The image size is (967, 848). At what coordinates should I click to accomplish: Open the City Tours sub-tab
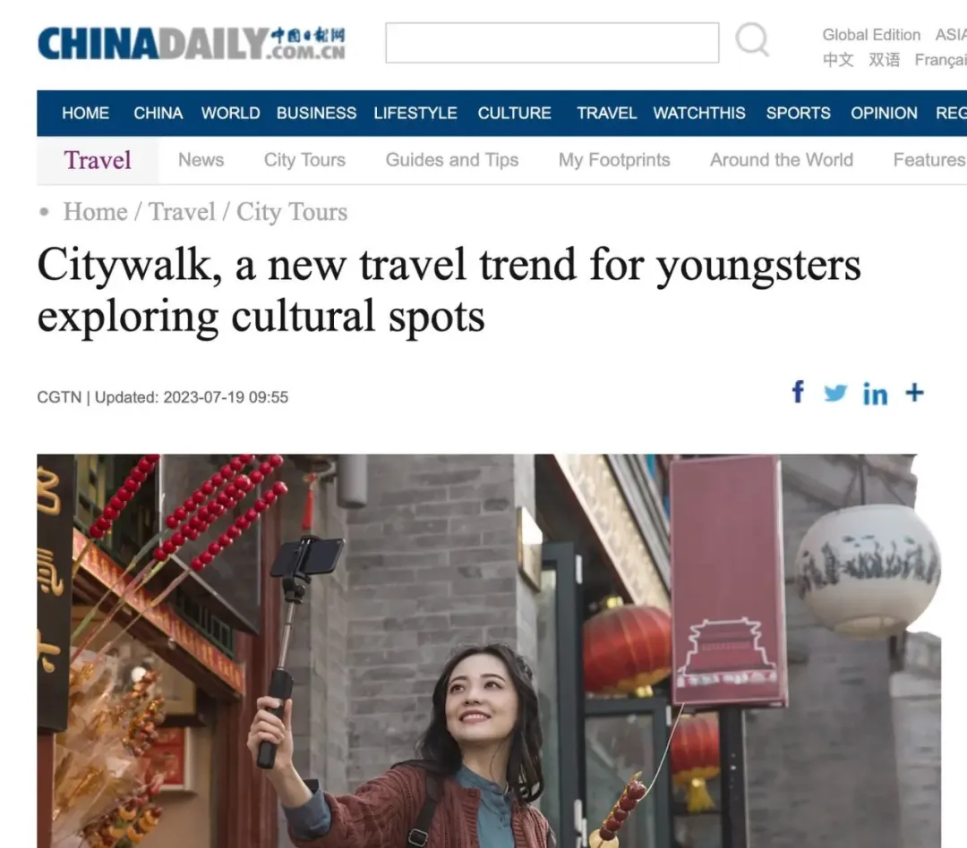[x=304, y=160]
